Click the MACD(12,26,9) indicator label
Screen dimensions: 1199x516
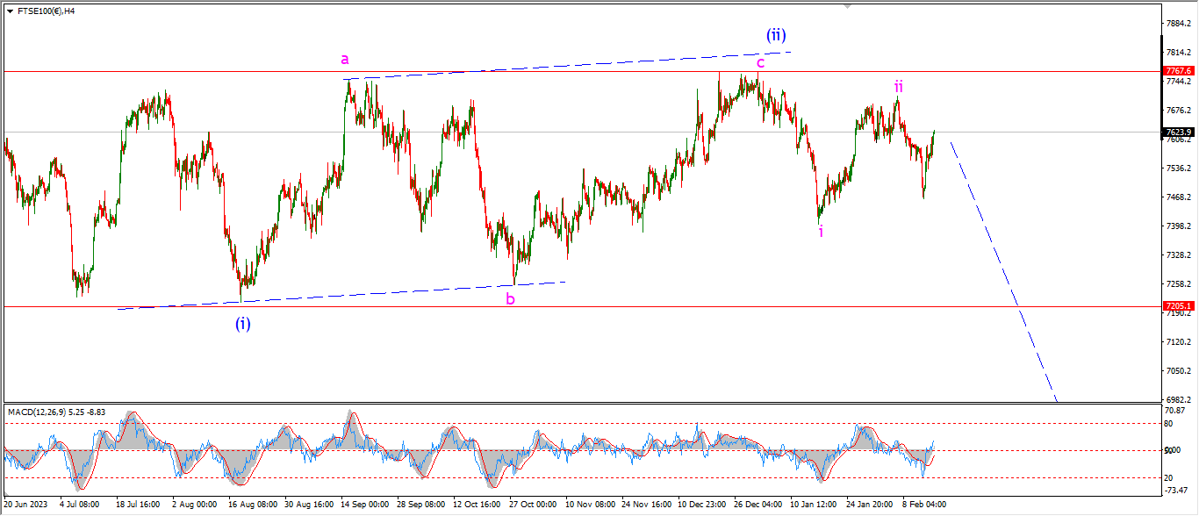tap(49, 411)
